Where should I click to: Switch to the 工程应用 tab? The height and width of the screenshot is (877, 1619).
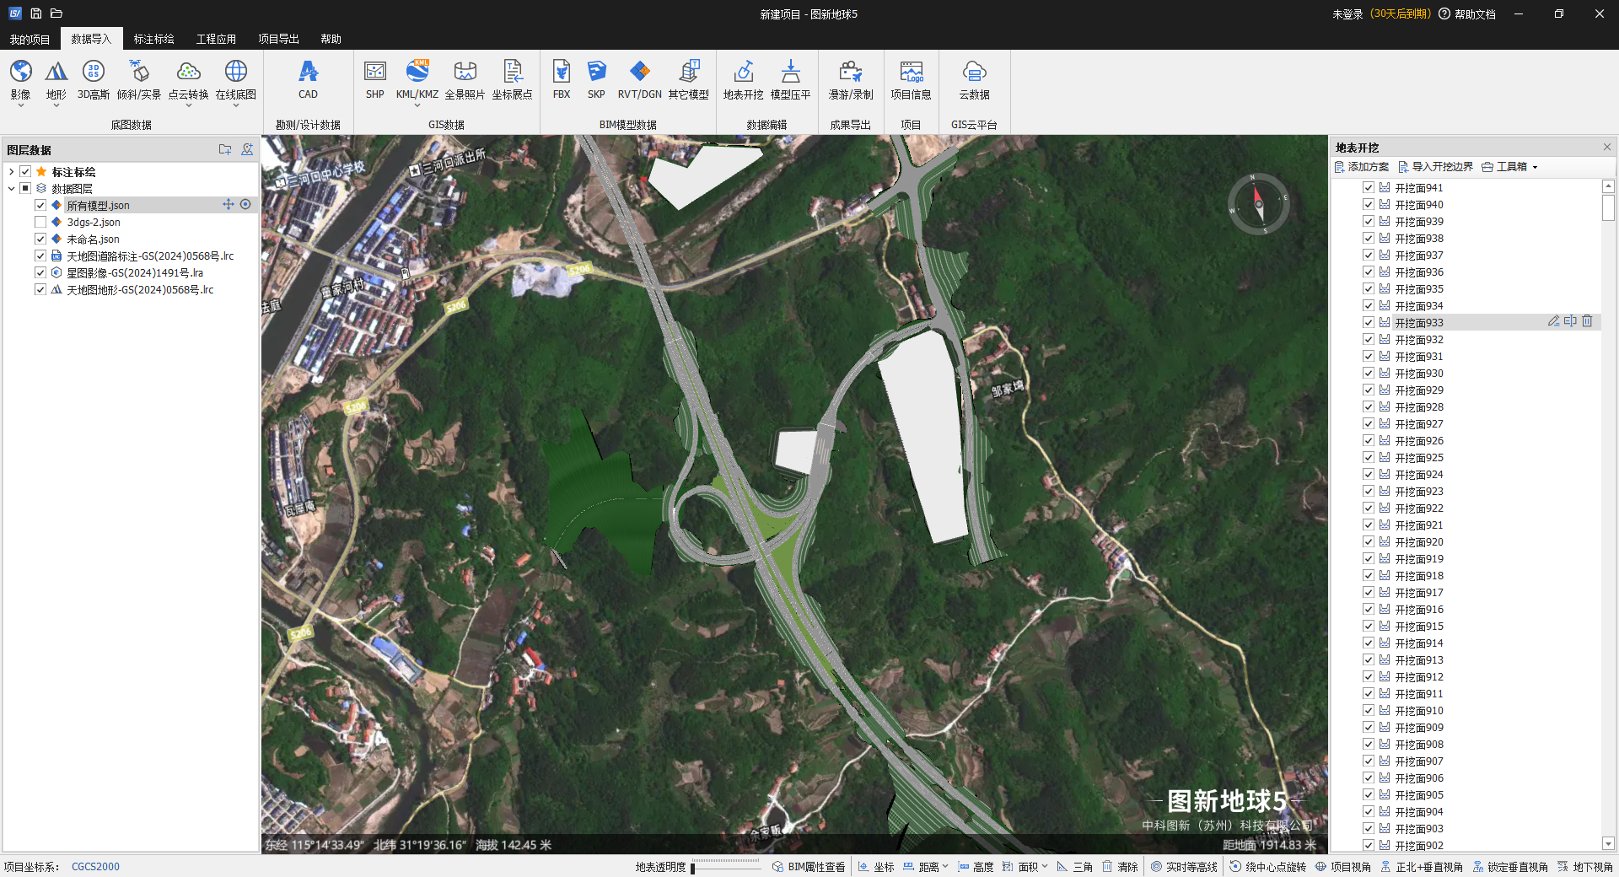[x=216, y=39]
